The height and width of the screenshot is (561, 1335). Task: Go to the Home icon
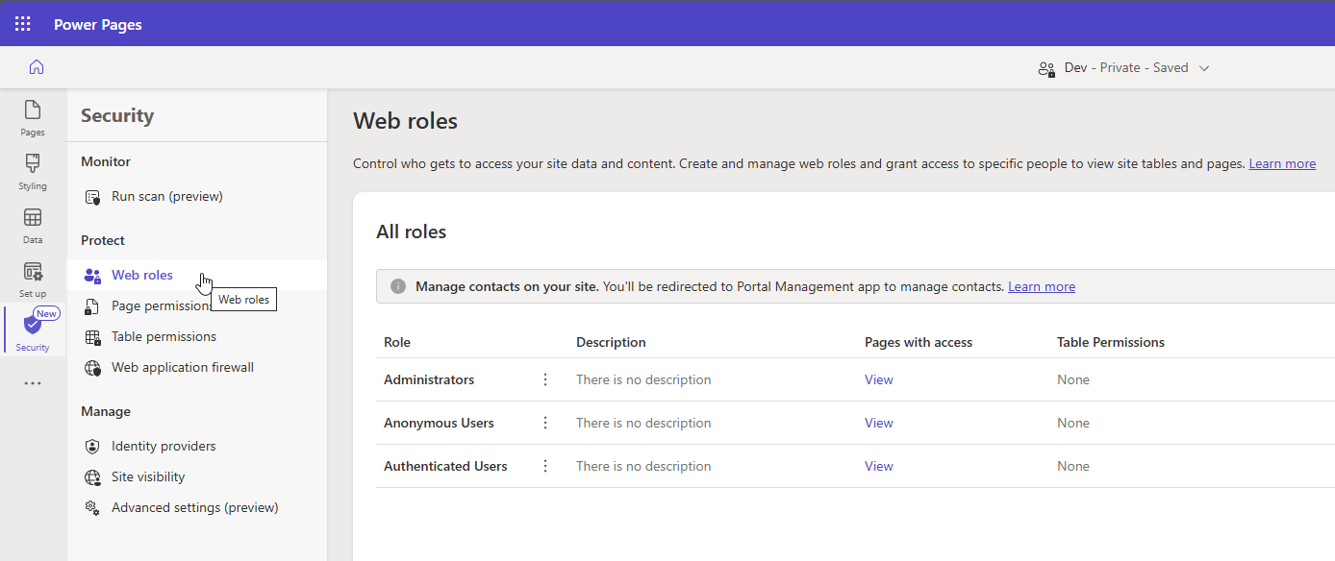[37, 67]
